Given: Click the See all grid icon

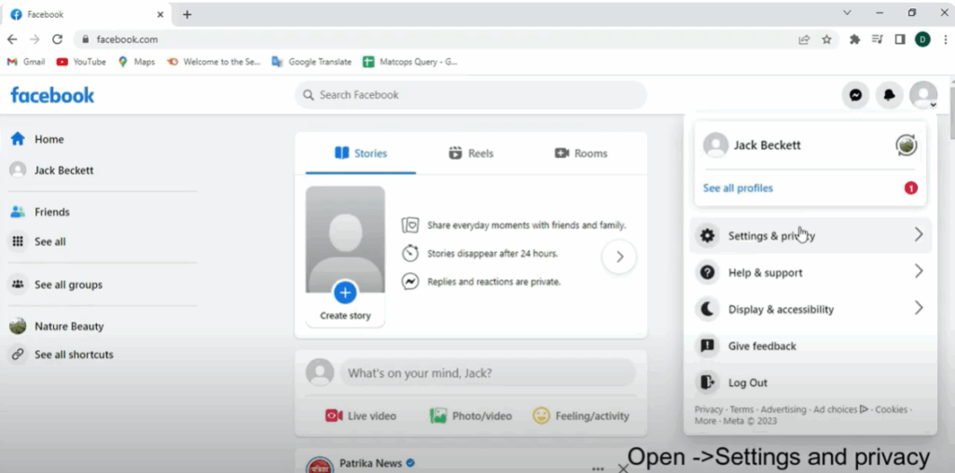Looking at the screenshot, I should [18, 242].
